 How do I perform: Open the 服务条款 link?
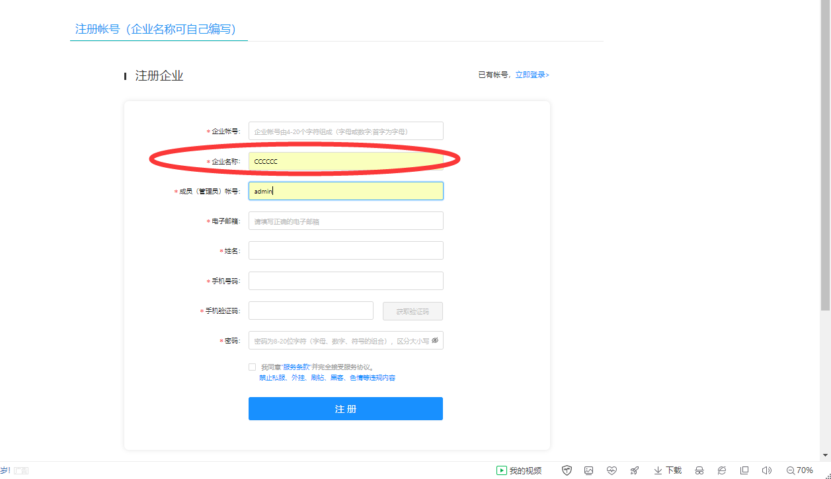click(297, 367)
